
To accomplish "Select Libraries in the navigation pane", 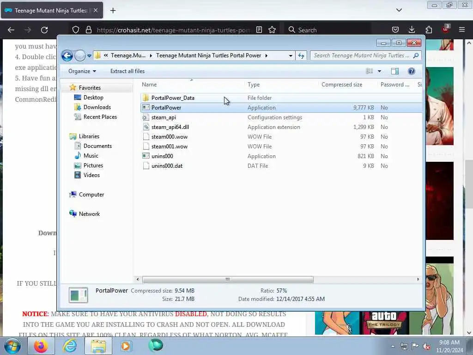I will point(89,136).
